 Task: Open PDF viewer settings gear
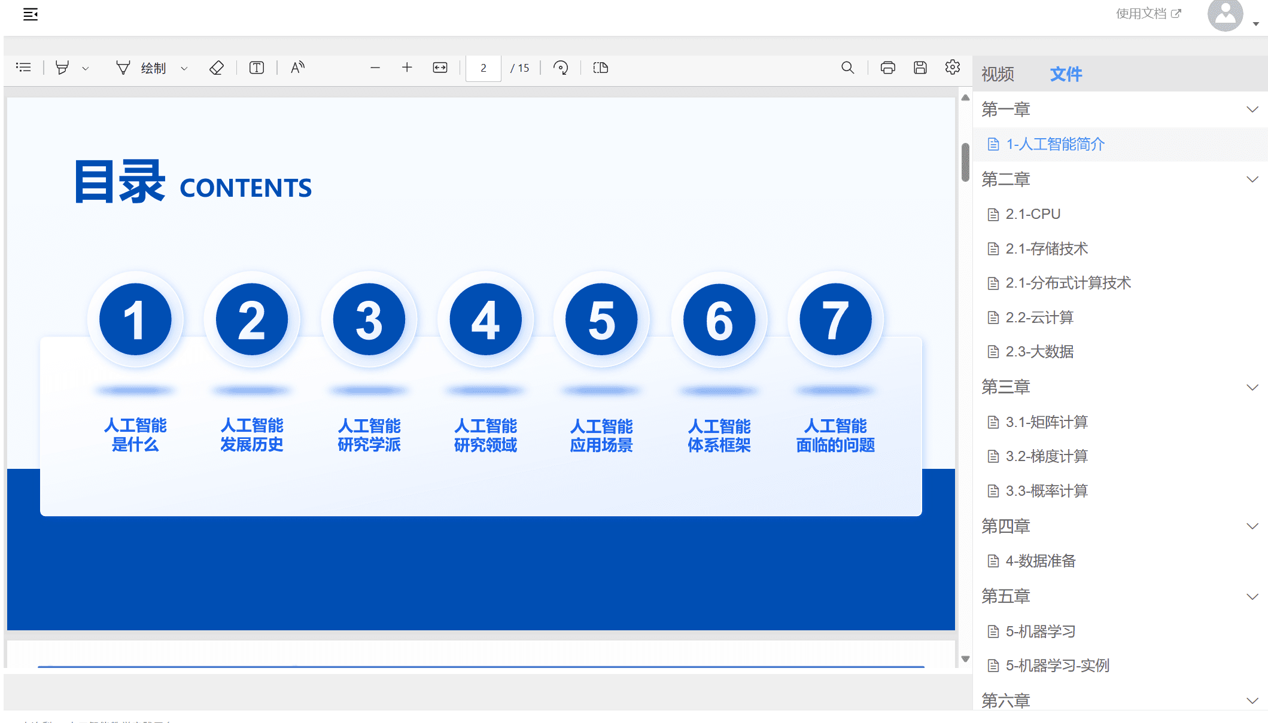point(953,67)
